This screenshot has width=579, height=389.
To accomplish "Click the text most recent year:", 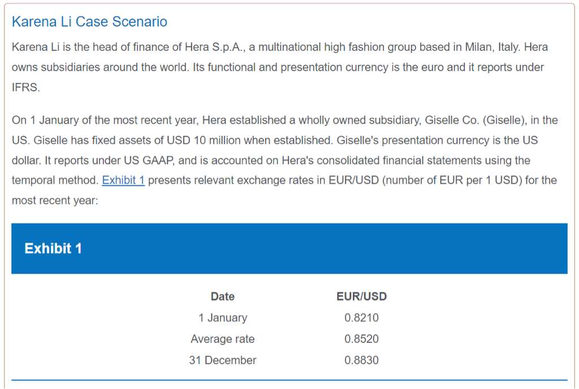I will [55, 201].
